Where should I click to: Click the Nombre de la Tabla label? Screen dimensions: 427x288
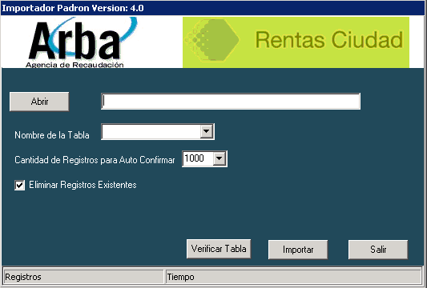52,135
